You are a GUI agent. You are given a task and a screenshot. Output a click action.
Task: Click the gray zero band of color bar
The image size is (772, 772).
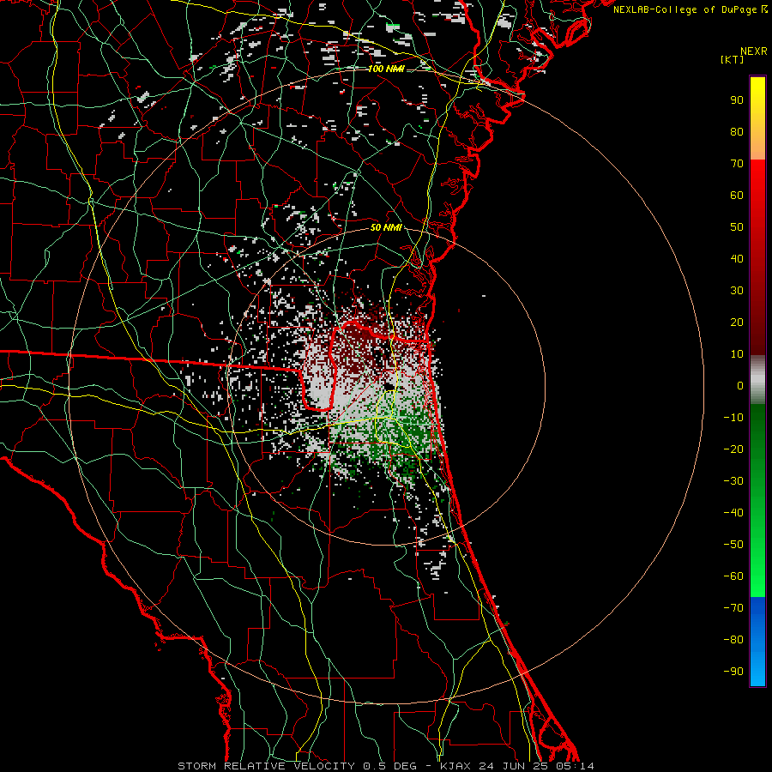coord(757,380)
